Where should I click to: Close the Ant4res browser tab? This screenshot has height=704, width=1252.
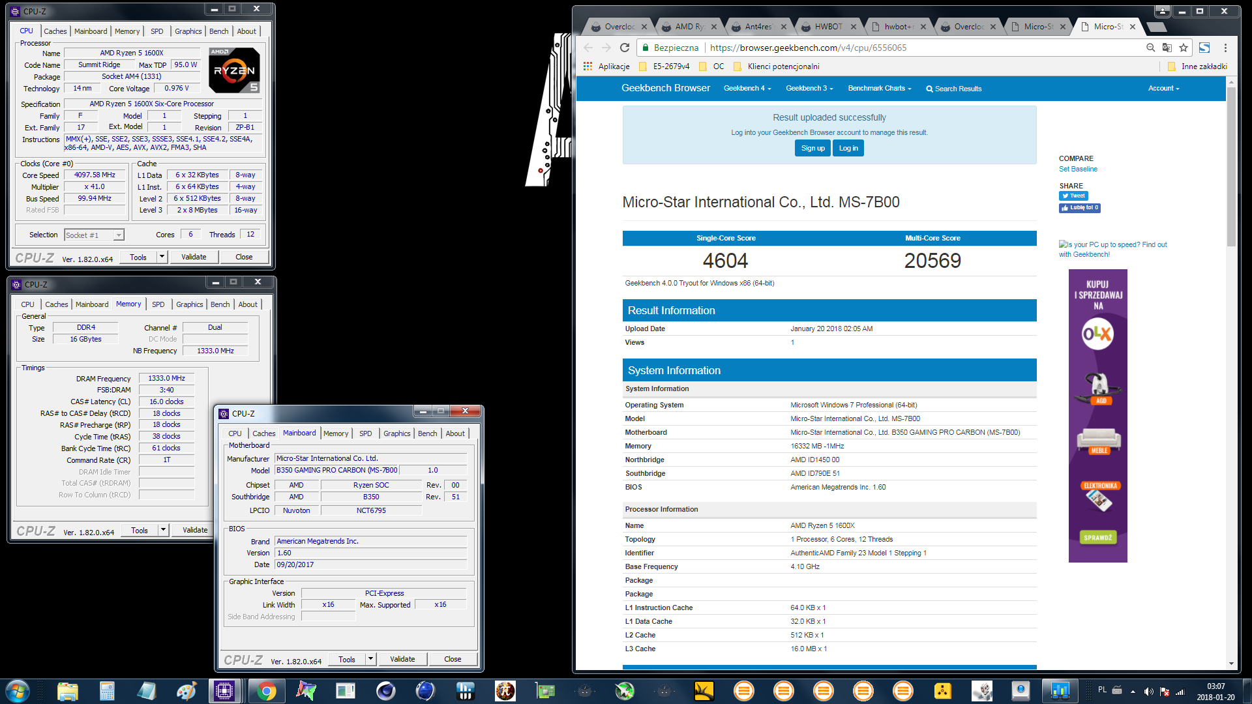783,27
